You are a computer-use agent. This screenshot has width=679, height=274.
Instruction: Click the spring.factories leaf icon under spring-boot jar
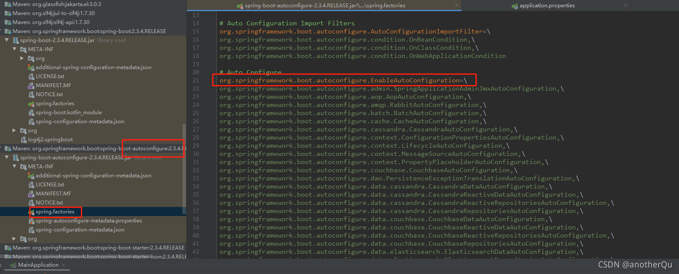[31, 103]
